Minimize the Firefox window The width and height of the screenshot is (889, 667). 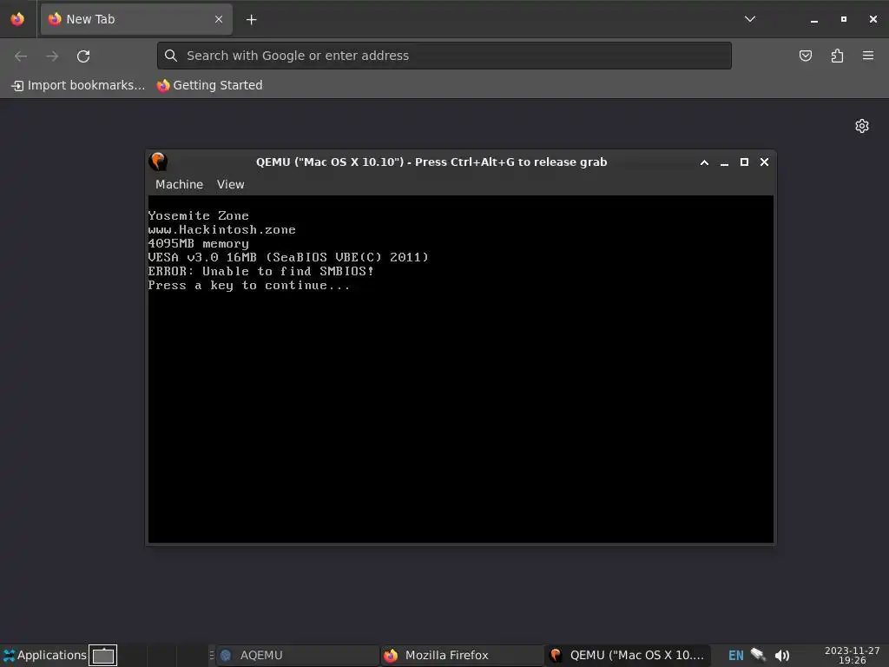coord(814,19)
